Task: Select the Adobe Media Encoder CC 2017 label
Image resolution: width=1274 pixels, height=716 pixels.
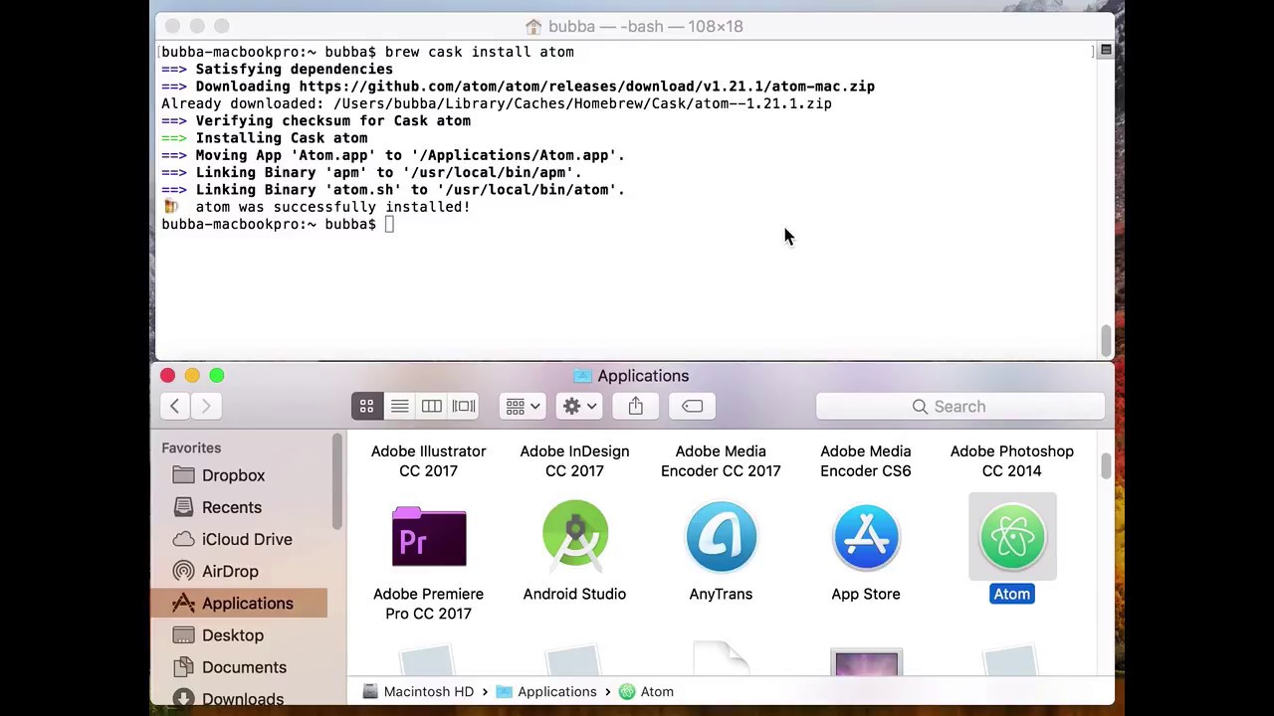Action: [x=721, y=460]
